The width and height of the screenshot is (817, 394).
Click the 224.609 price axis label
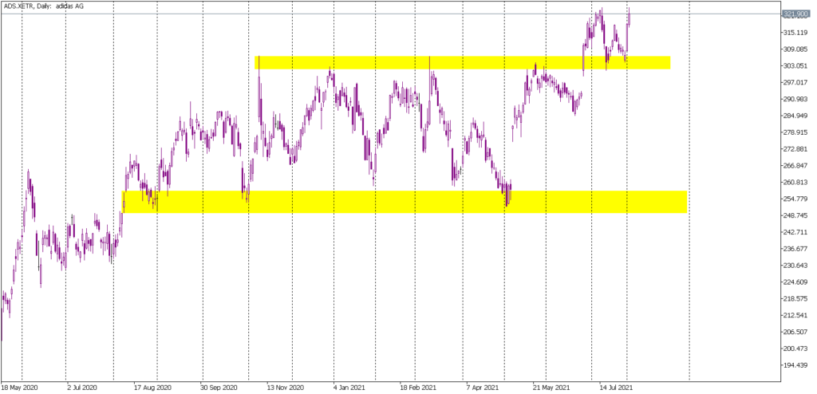(795, 282)
